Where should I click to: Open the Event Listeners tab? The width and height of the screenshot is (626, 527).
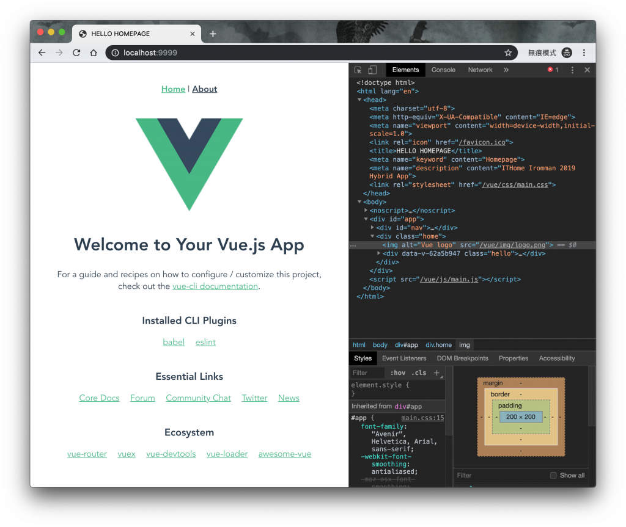coord(404,358)
